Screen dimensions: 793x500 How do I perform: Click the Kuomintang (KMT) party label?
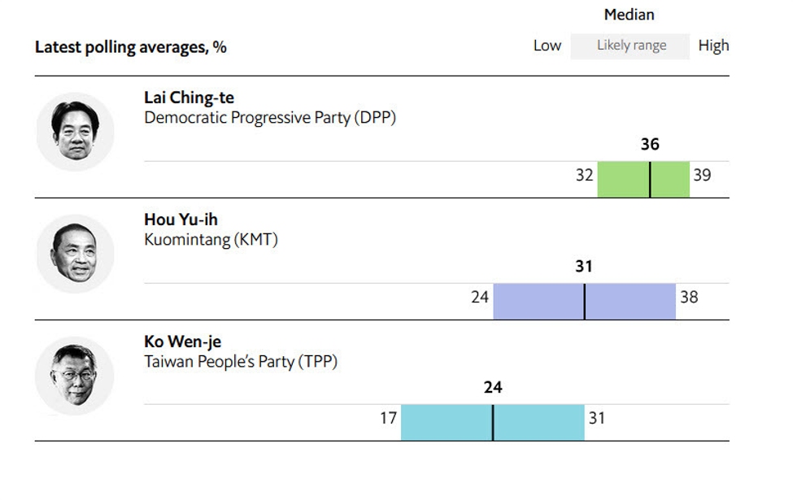211,240
